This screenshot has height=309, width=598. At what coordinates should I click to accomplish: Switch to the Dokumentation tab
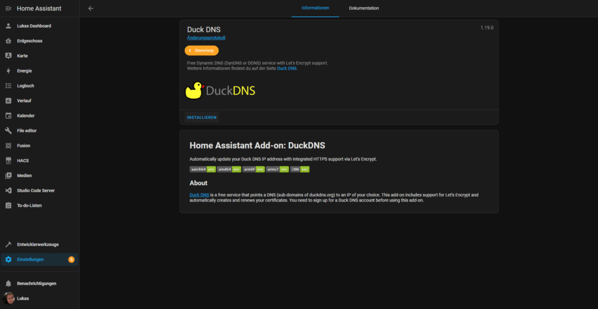[x=364, y=8]
